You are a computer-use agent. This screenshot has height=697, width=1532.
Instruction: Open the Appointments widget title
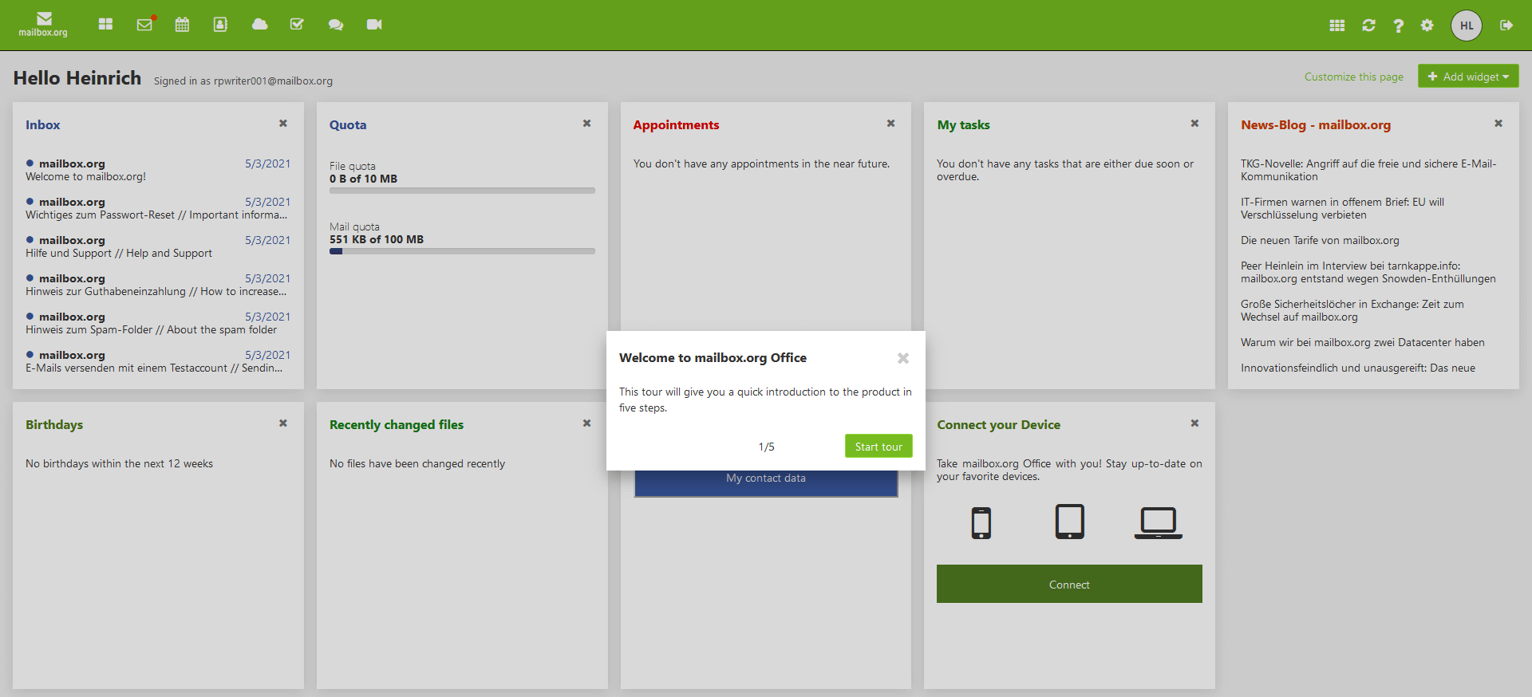[x=676, y=125]
